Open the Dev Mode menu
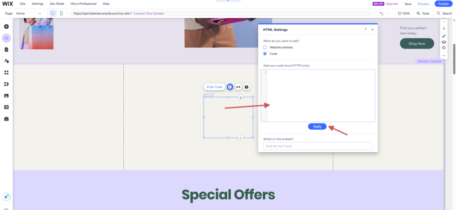Image resolution: width=456 pixels, height=210 pixels. coord(57,4)
